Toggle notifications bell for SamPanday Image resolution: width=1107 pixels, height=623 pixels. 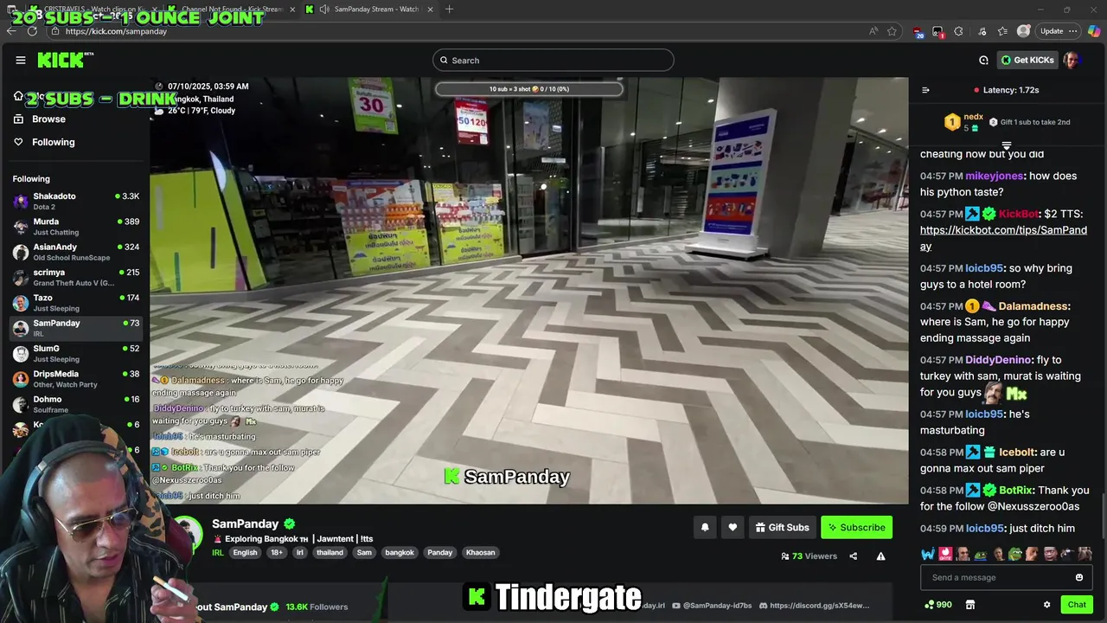coord(705,527)
